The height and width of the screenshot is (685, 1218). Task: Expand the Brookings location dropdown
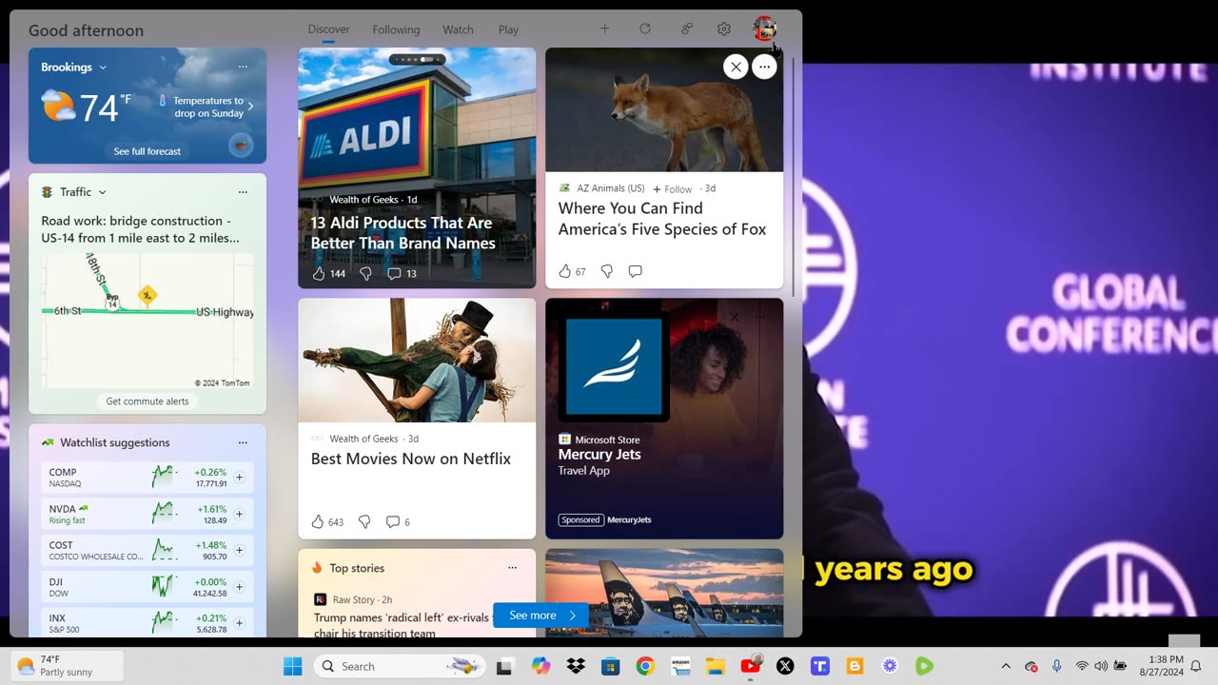[x=103, y=68]
